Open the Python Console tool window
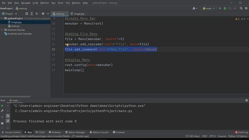Screen dimensions: 249x140 pos(99,132)
